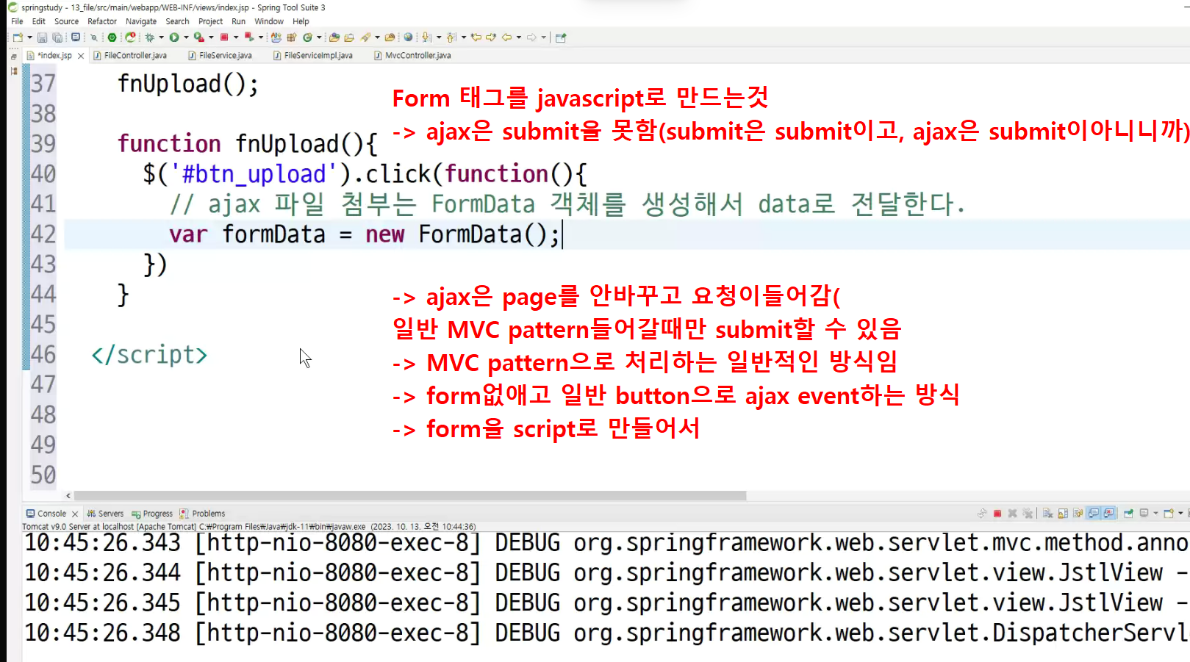Click the red Terminate button in Console

point(997,514)
